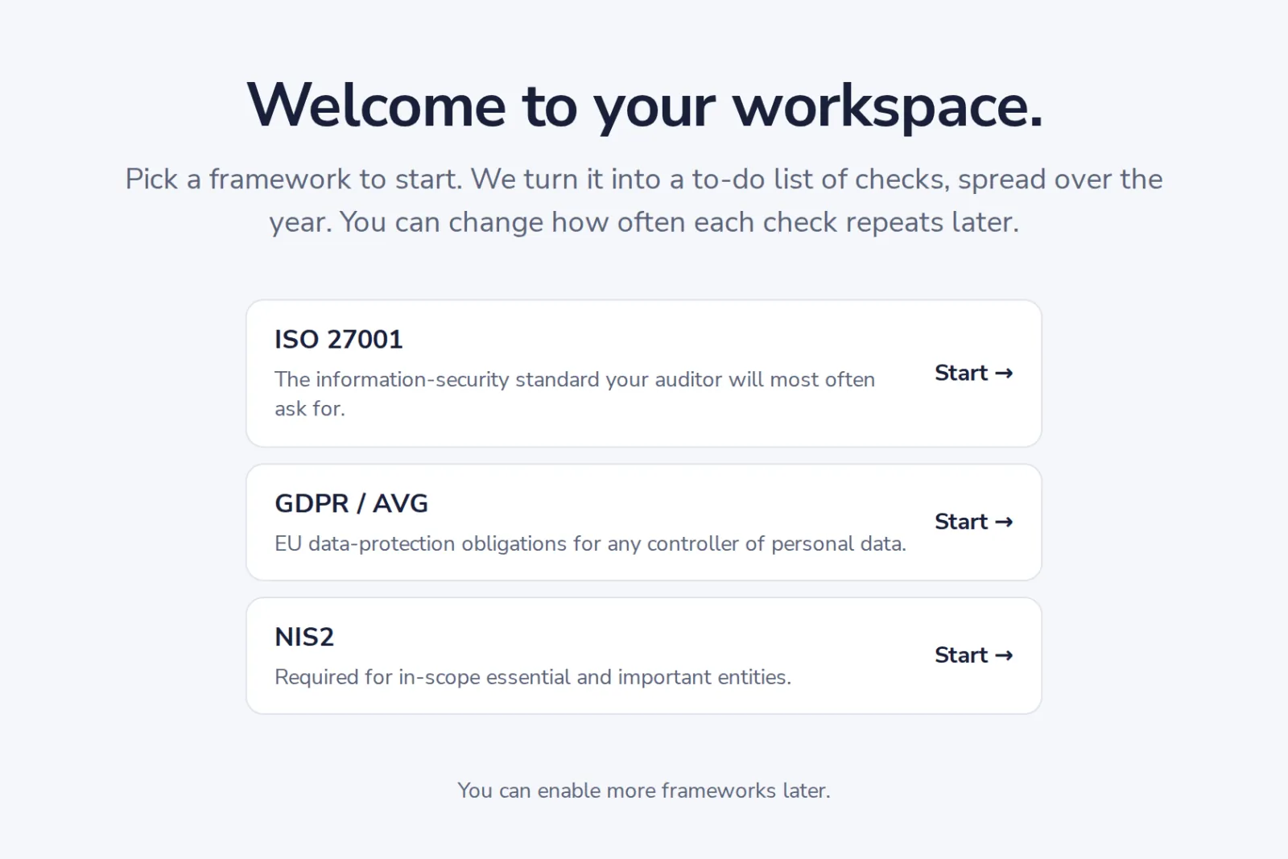Click 'You can enable more frameworks later.' note
The width and height of the screenshot is (1288, 859).
pyautogui.click(x=644, y=791)
